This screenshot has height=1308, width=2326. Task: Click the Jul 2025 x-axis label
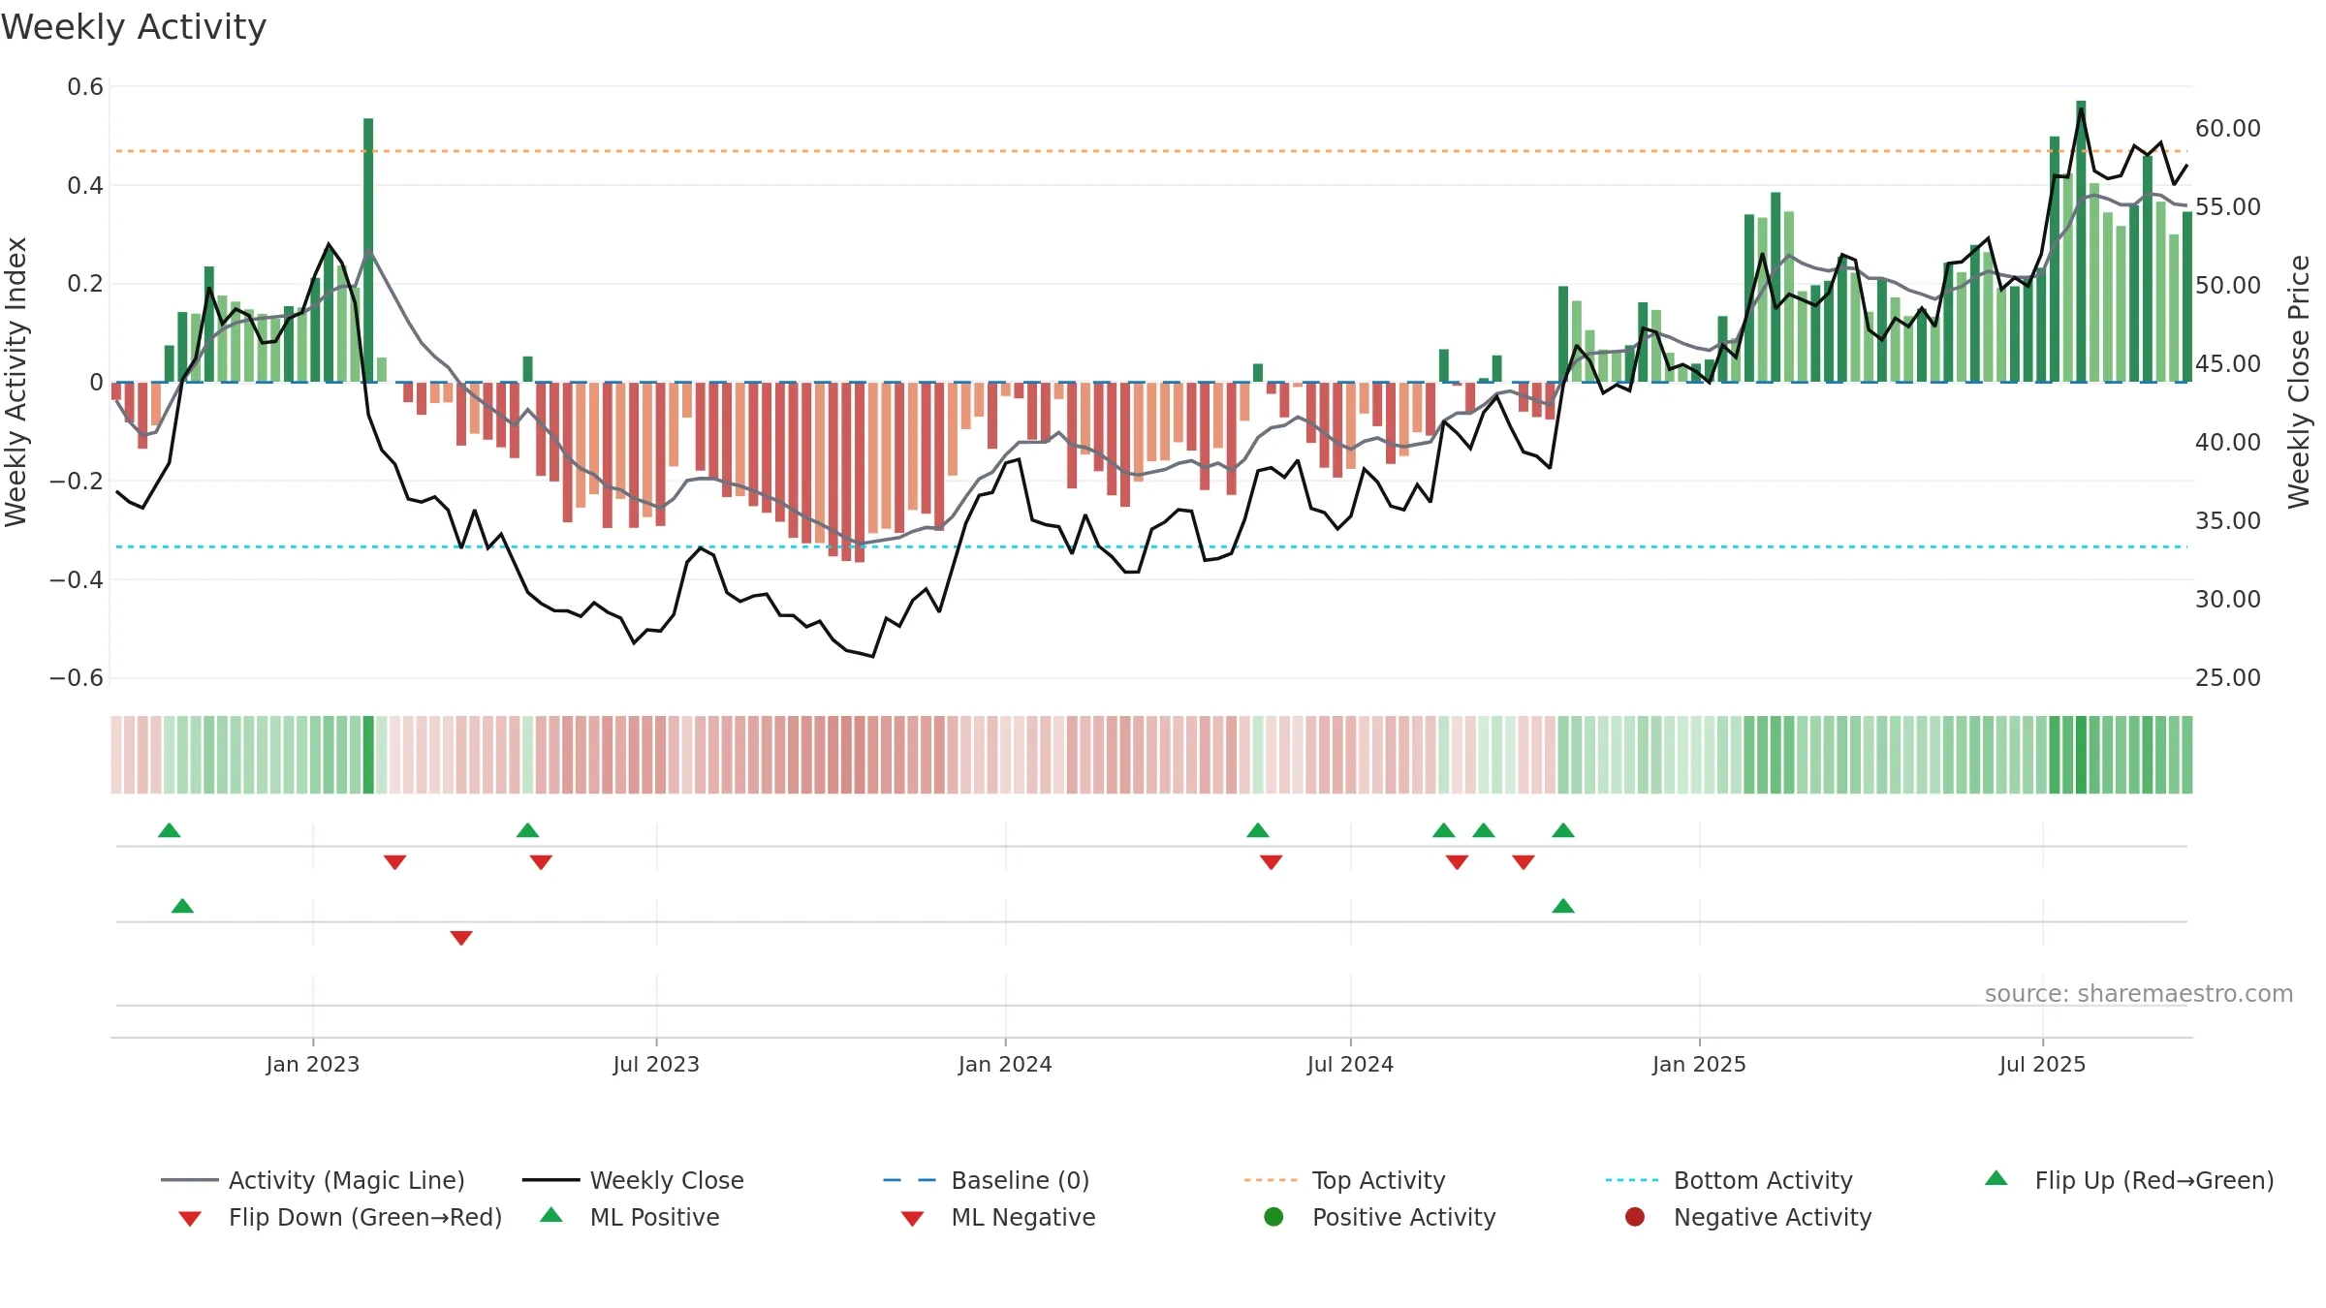[x=2042, y=1064]
